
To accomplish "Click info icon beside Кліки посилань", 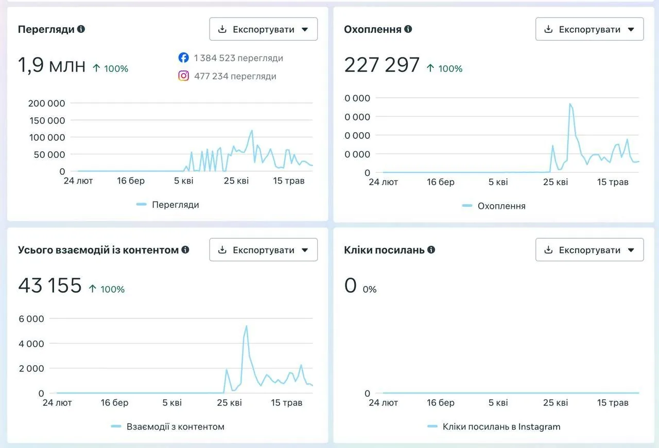I will pyautogui.click(x=431, y=250).
